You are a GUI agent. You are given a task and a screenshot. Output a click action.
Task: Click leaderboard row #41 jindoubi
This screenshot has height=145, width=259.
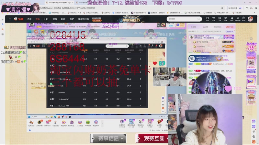[x=97, y=92]
